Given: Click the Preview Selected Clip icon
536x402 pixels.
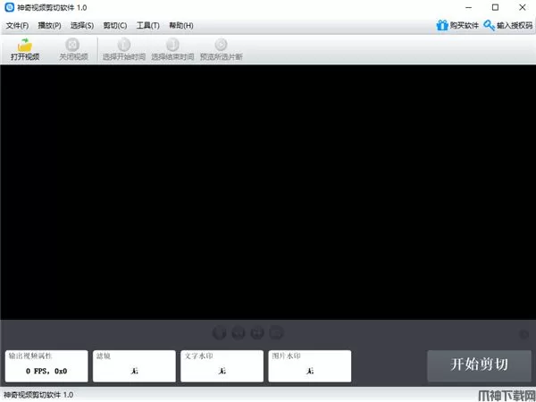Looking at the screenshot, I should click(x=221, y=45).
